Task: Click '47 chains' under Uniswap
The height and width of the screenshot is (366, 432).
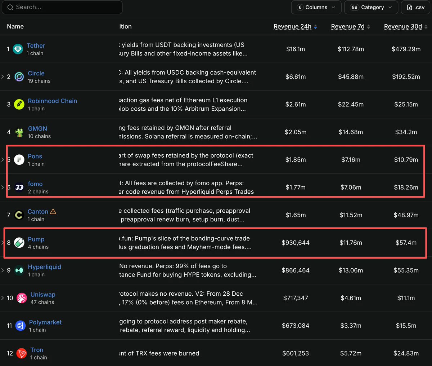Action: 42,302
